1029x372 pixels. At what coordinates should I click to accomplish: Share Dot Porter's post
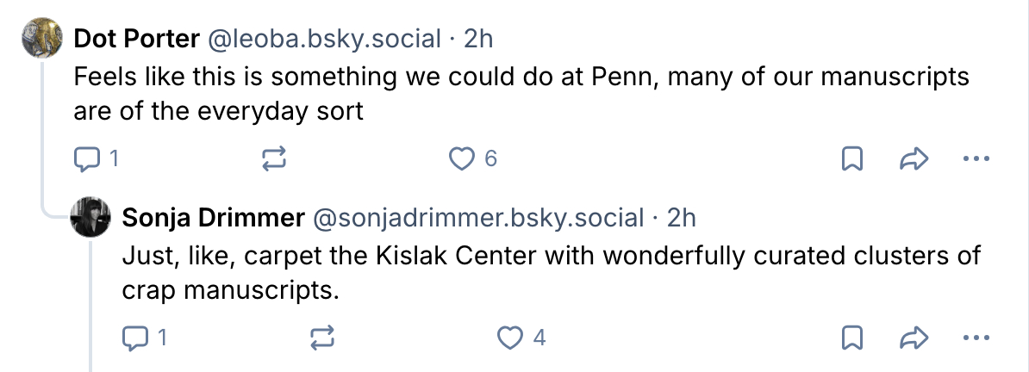913,158
